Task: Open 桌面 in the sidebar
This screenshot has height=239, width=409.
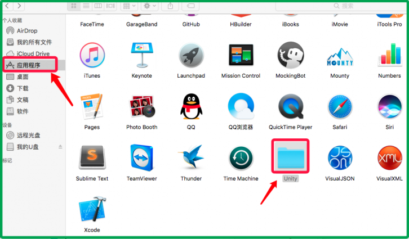Action: click(23, 77)
